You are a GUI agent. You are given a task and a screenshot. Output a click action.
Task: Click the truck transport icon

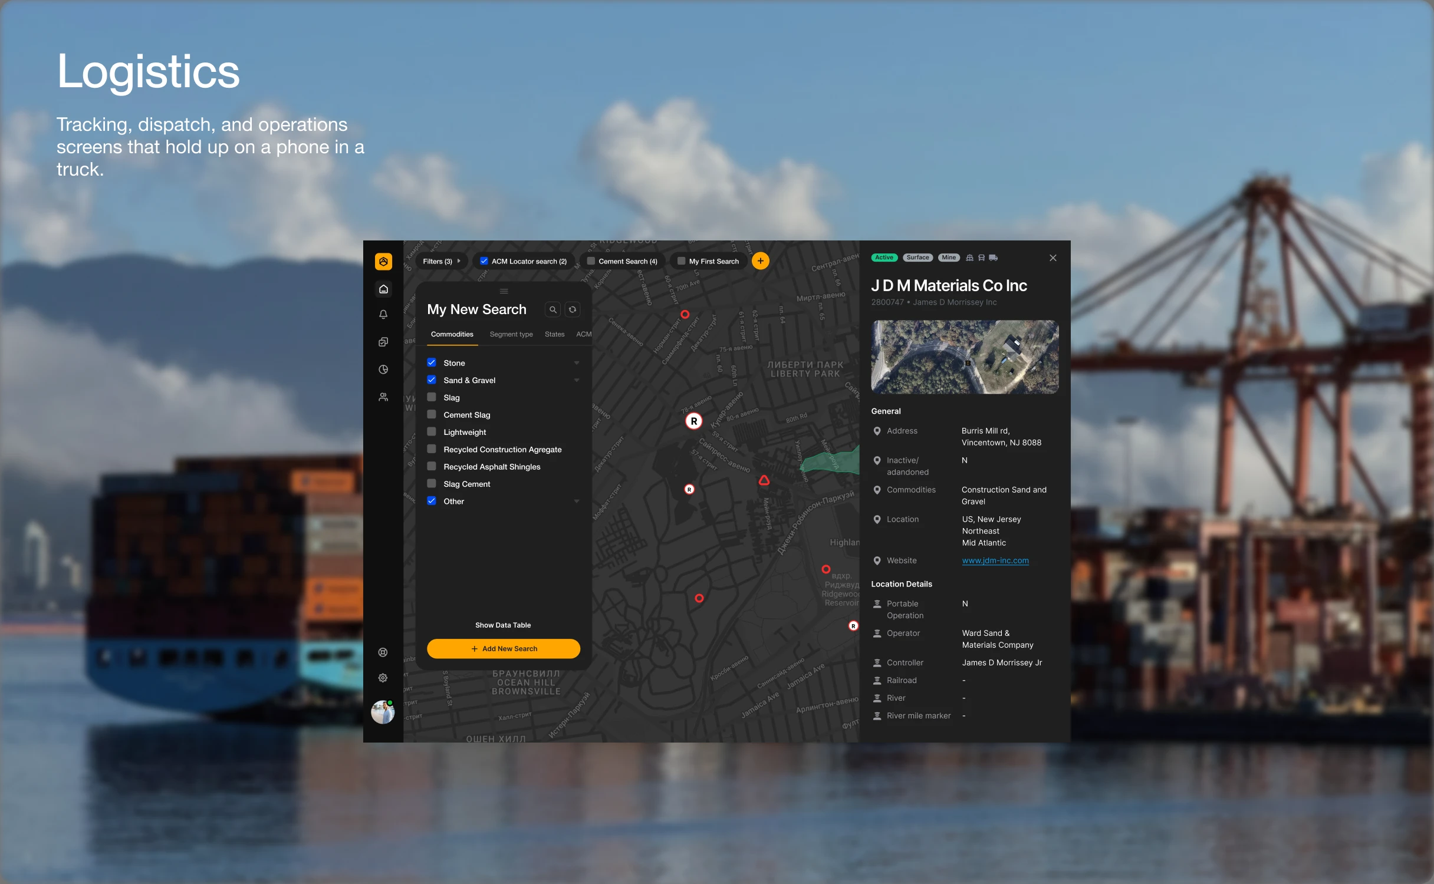994,258
